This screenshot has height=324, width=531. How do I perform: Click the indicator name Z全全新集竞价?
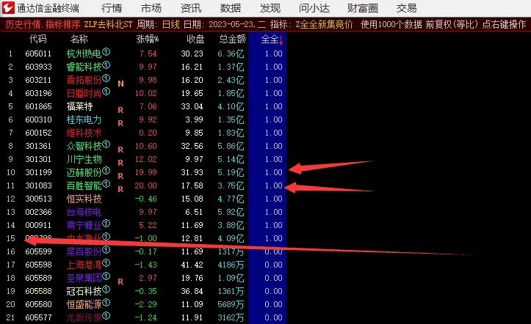(x=324, y=24)
